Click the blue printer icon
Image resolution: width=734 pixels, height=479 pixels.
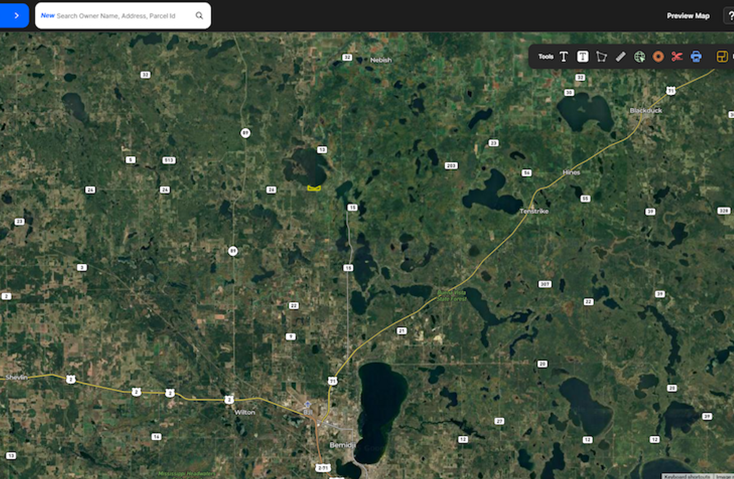(696, 56)
